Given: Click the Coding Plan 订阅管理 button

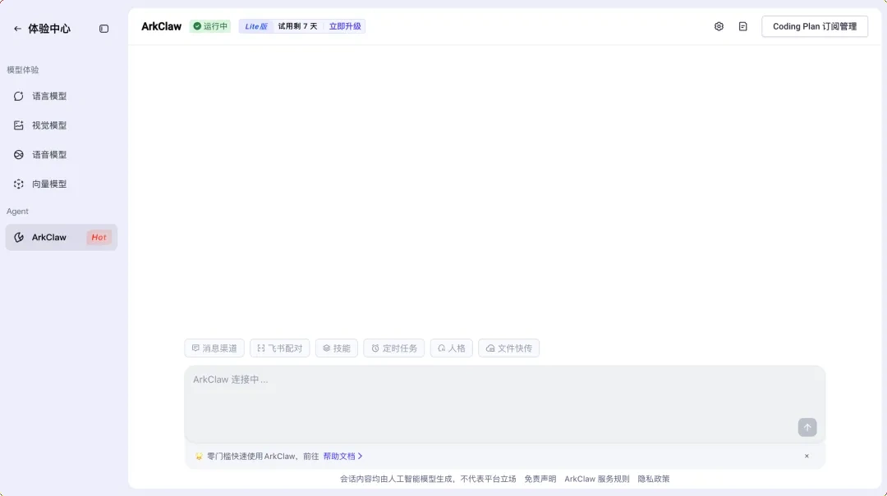Looking at the screenshot, I should (x=814, y=26).
